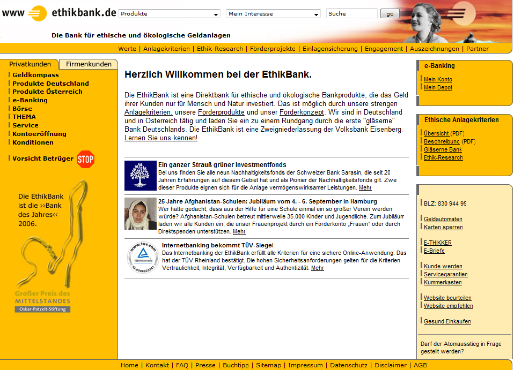Open Kontoeröffnung in the left menu
The width and height of the screenshot is (514, 370).
pos(39,134)
